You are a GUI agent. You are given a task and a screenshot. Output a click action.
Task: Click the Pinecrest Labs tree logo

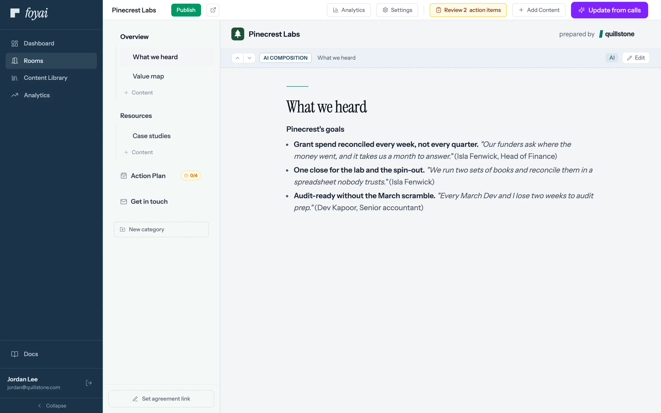[238, 34]
